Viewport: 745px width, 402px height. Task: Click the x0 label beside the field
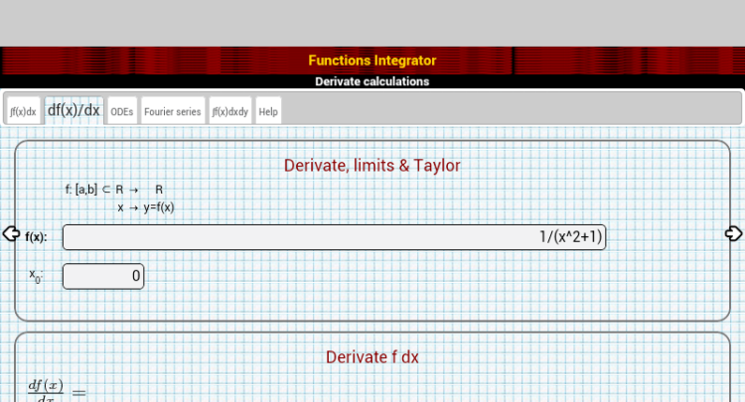click(36, 276)
